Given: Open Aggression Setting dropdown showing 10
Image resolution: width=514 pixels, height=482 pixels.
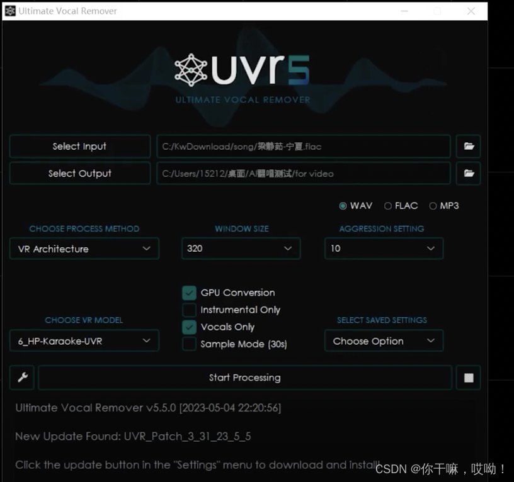Looking at the screenshot, I should tap(384, 249).
